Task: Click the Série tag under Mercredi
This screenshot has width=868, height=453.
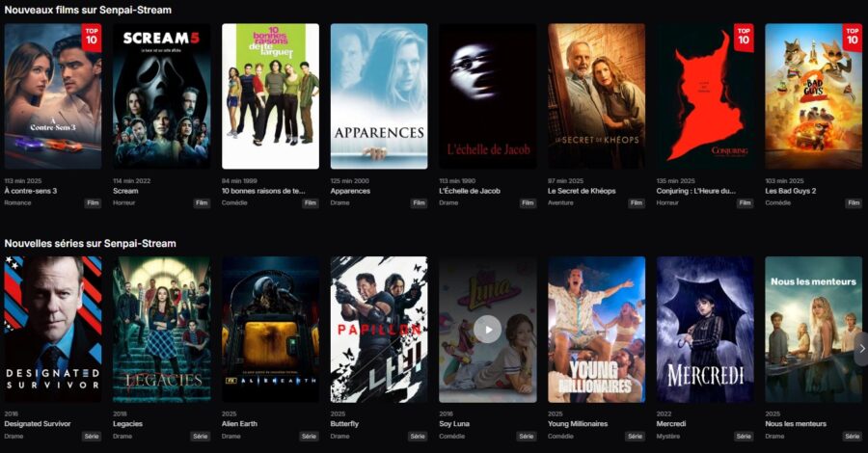Action: click(744, 437)
